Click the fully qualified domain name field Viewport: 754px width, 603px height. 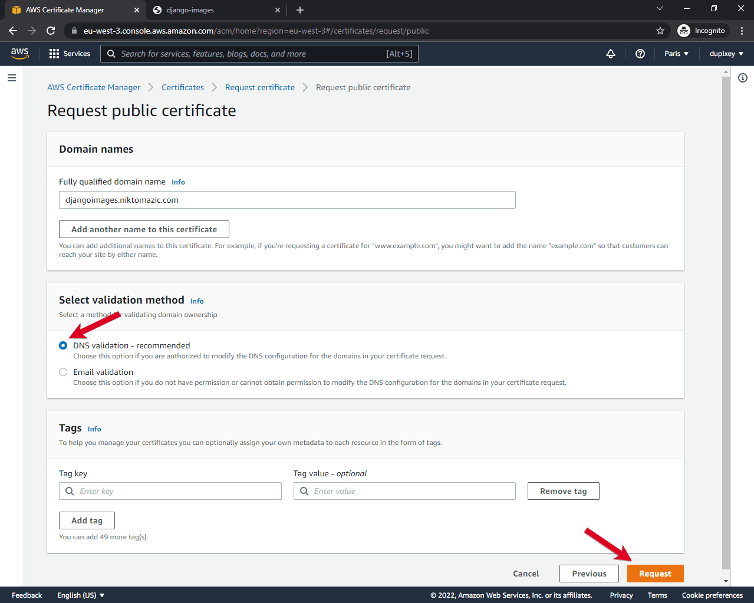point(287,199)
